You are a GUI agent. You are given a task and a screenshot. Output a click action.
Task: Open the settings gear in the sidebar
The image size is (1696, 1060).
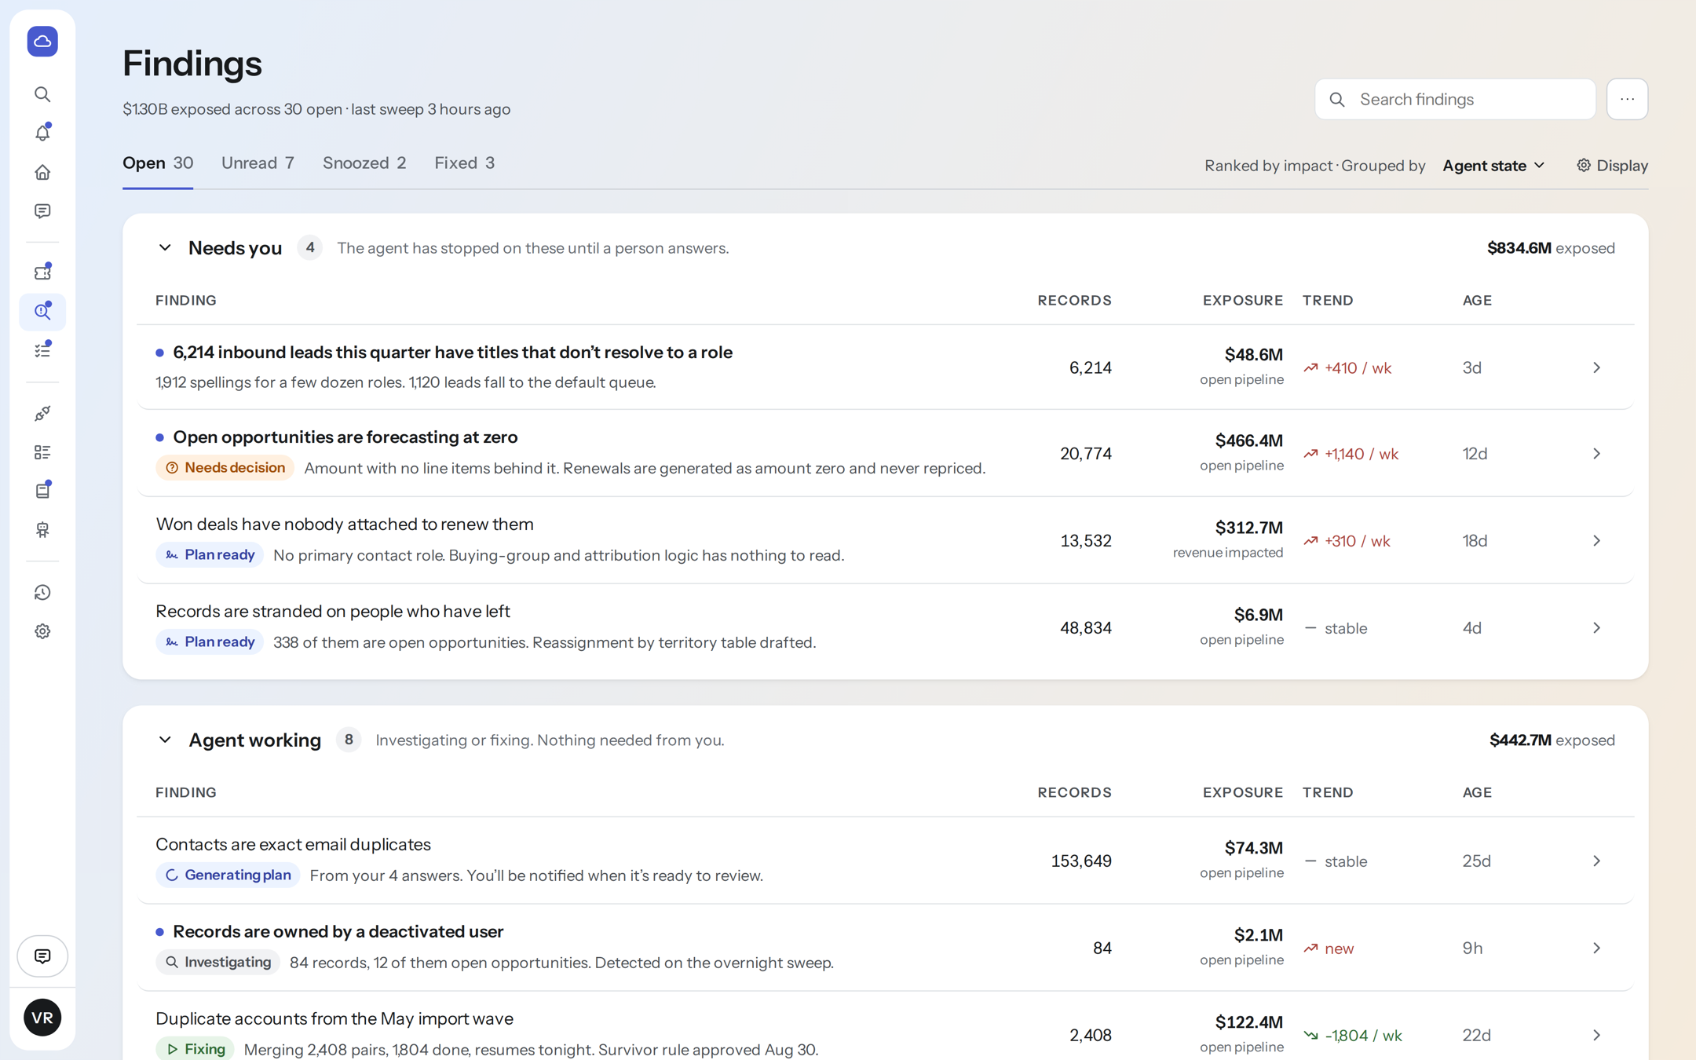(42, 631)
